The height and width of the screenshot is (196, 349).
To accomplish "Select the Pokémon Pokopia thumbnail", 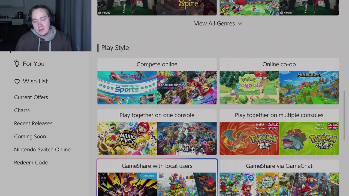I will tap(249, 88).
